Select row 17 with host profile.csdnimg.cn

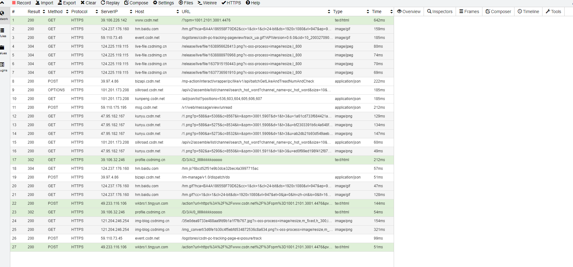(202, 160)
